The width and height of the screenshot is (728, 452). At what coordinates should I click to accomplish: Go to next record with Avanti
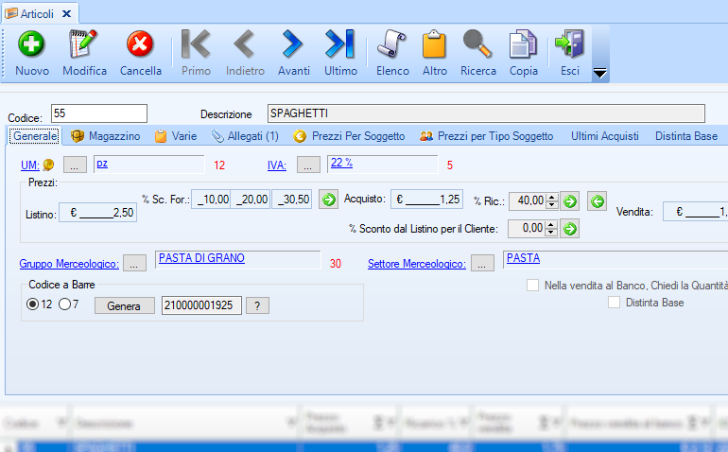click(293, 44)
